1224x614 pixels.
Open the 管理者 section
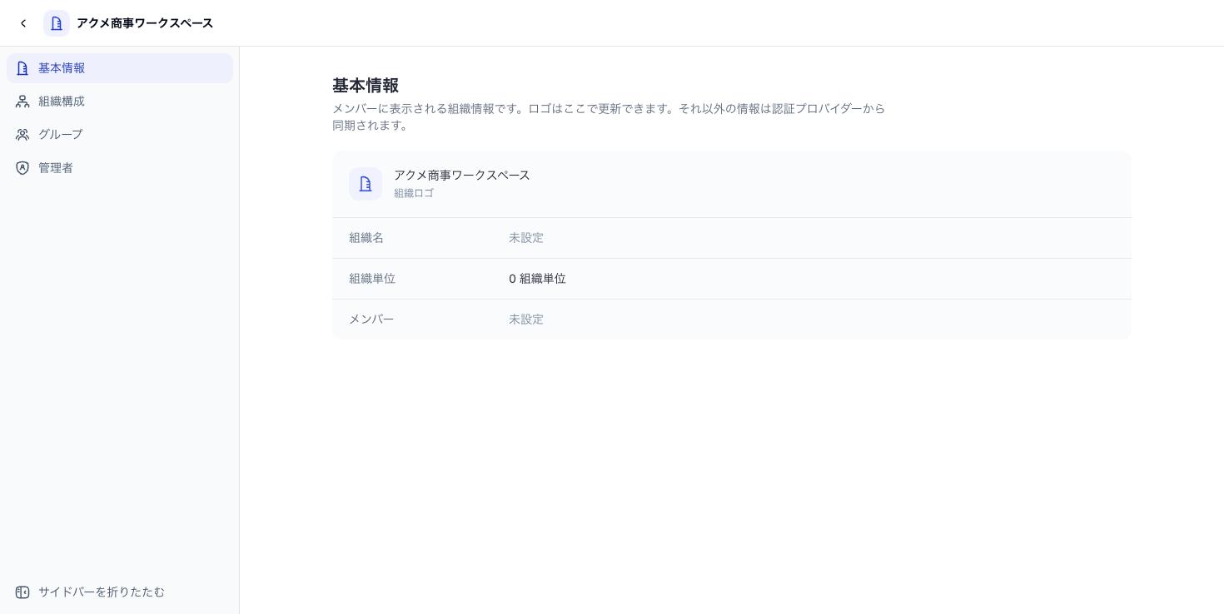pos(120,168)
